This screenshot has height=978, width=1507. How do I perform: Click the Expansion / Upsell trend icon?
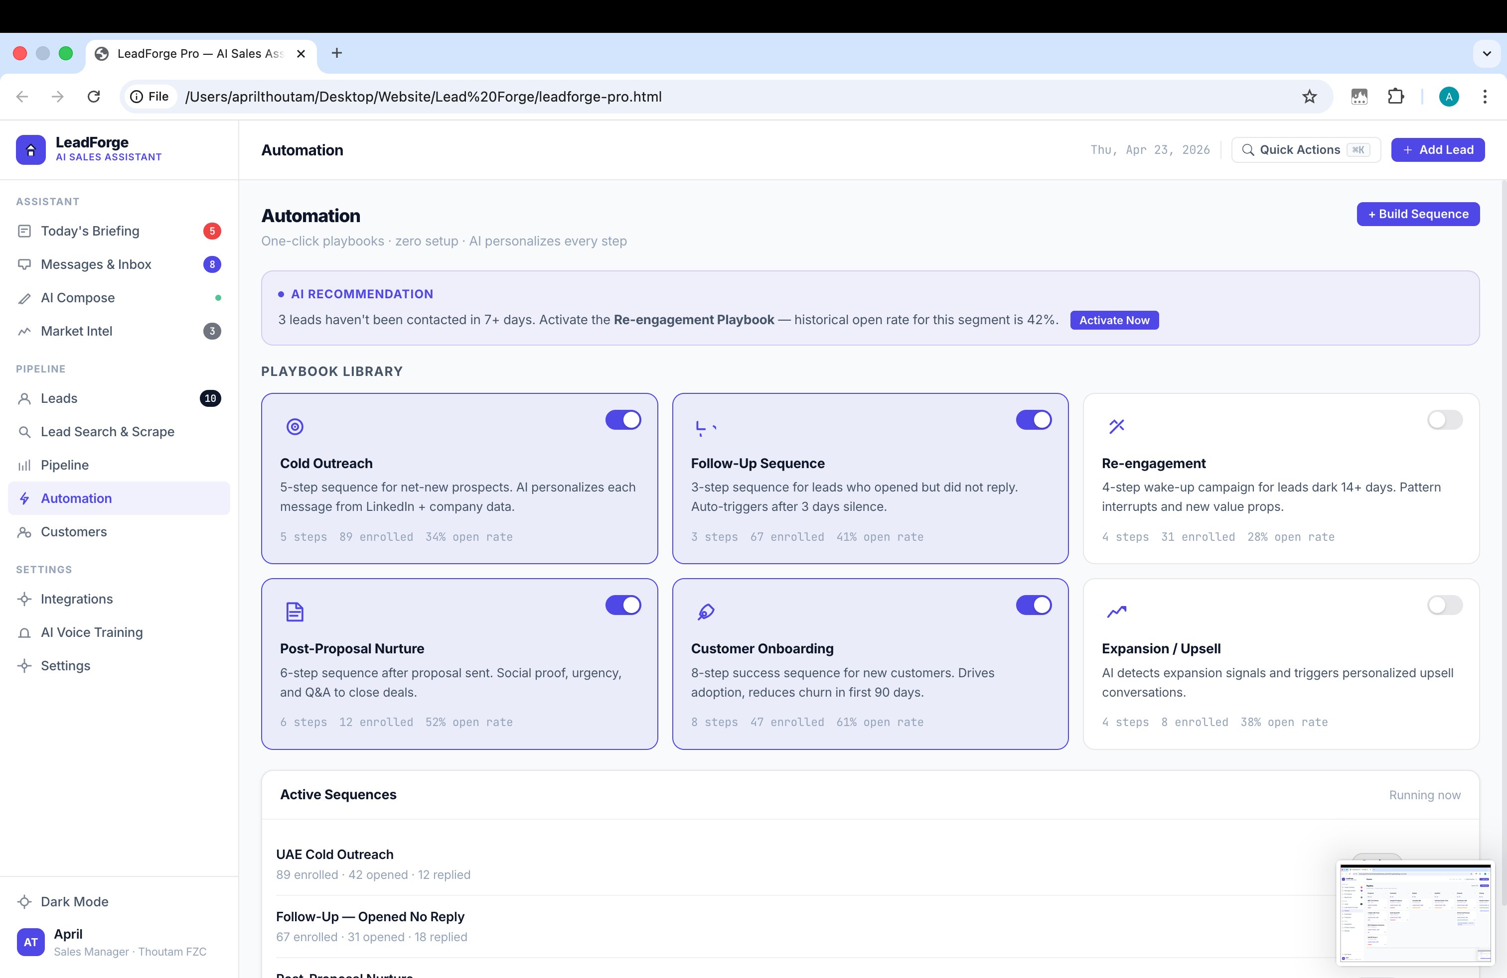click(x=1116, y=611)
